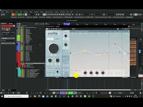Select the orange EQ band node

[102, 56]
